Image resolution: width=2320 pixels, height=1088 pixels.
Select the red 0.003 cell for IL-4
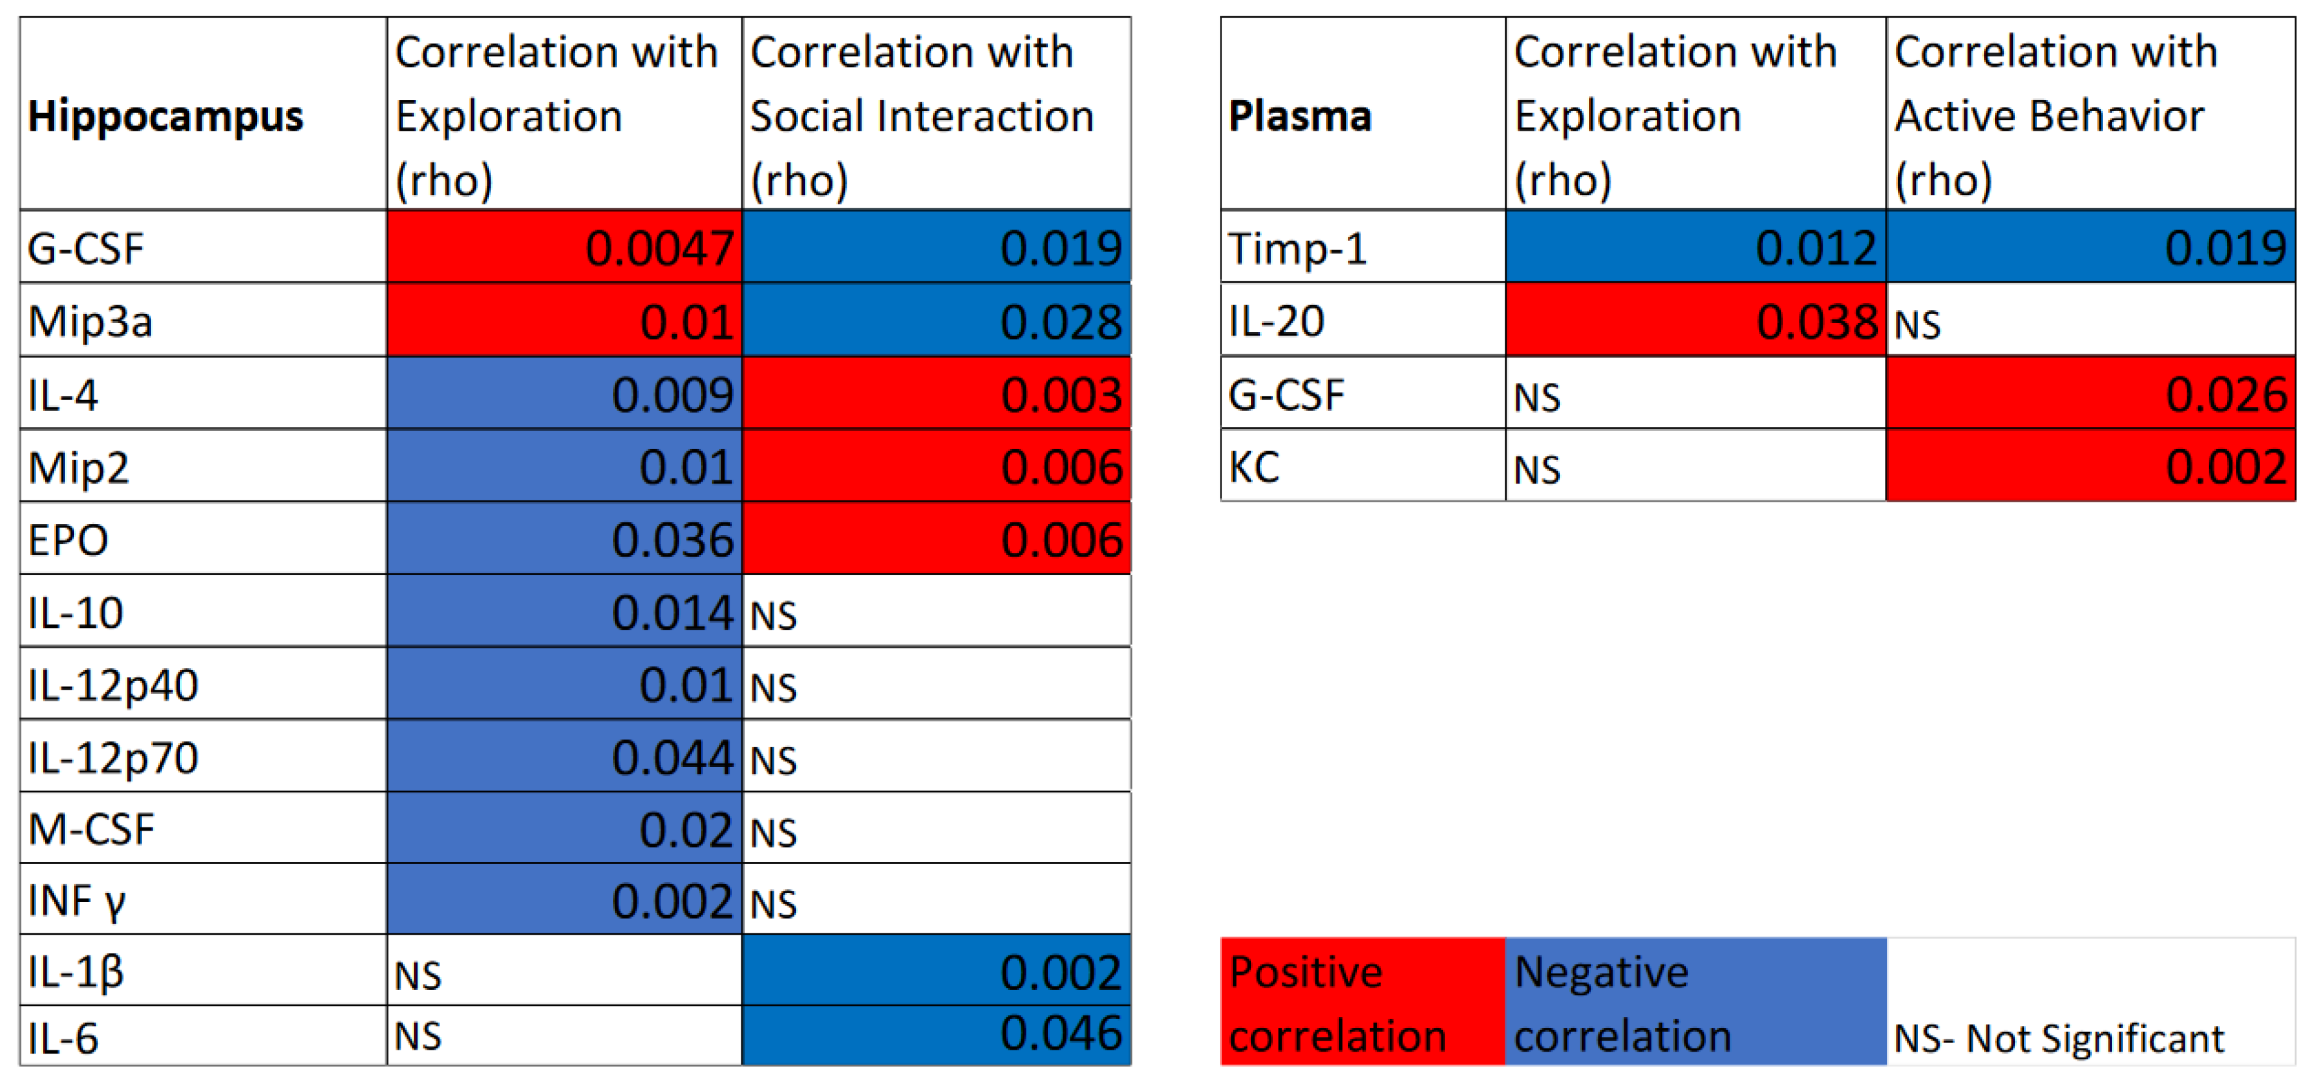pyautogui.click(x=935, y=394)
